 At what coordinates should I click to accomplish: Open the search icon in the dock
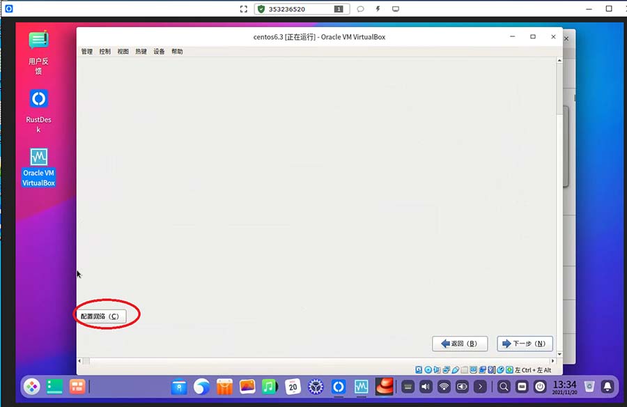[x=504, y=387]
